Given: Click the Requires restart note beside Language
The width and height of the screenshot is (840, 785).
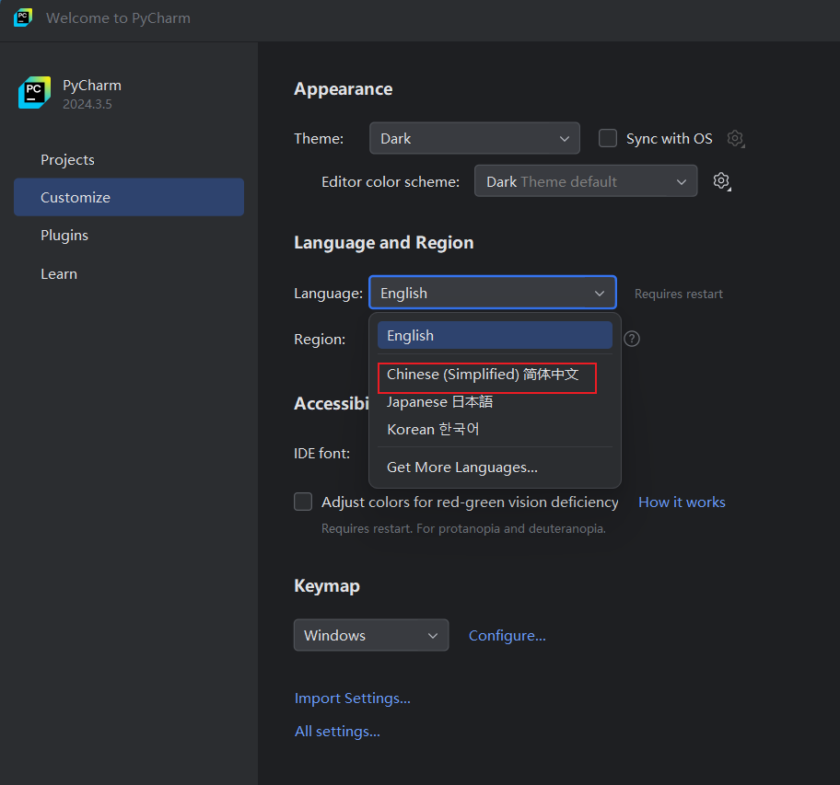Looking at the screenshot, I should [x=679, y=294].
